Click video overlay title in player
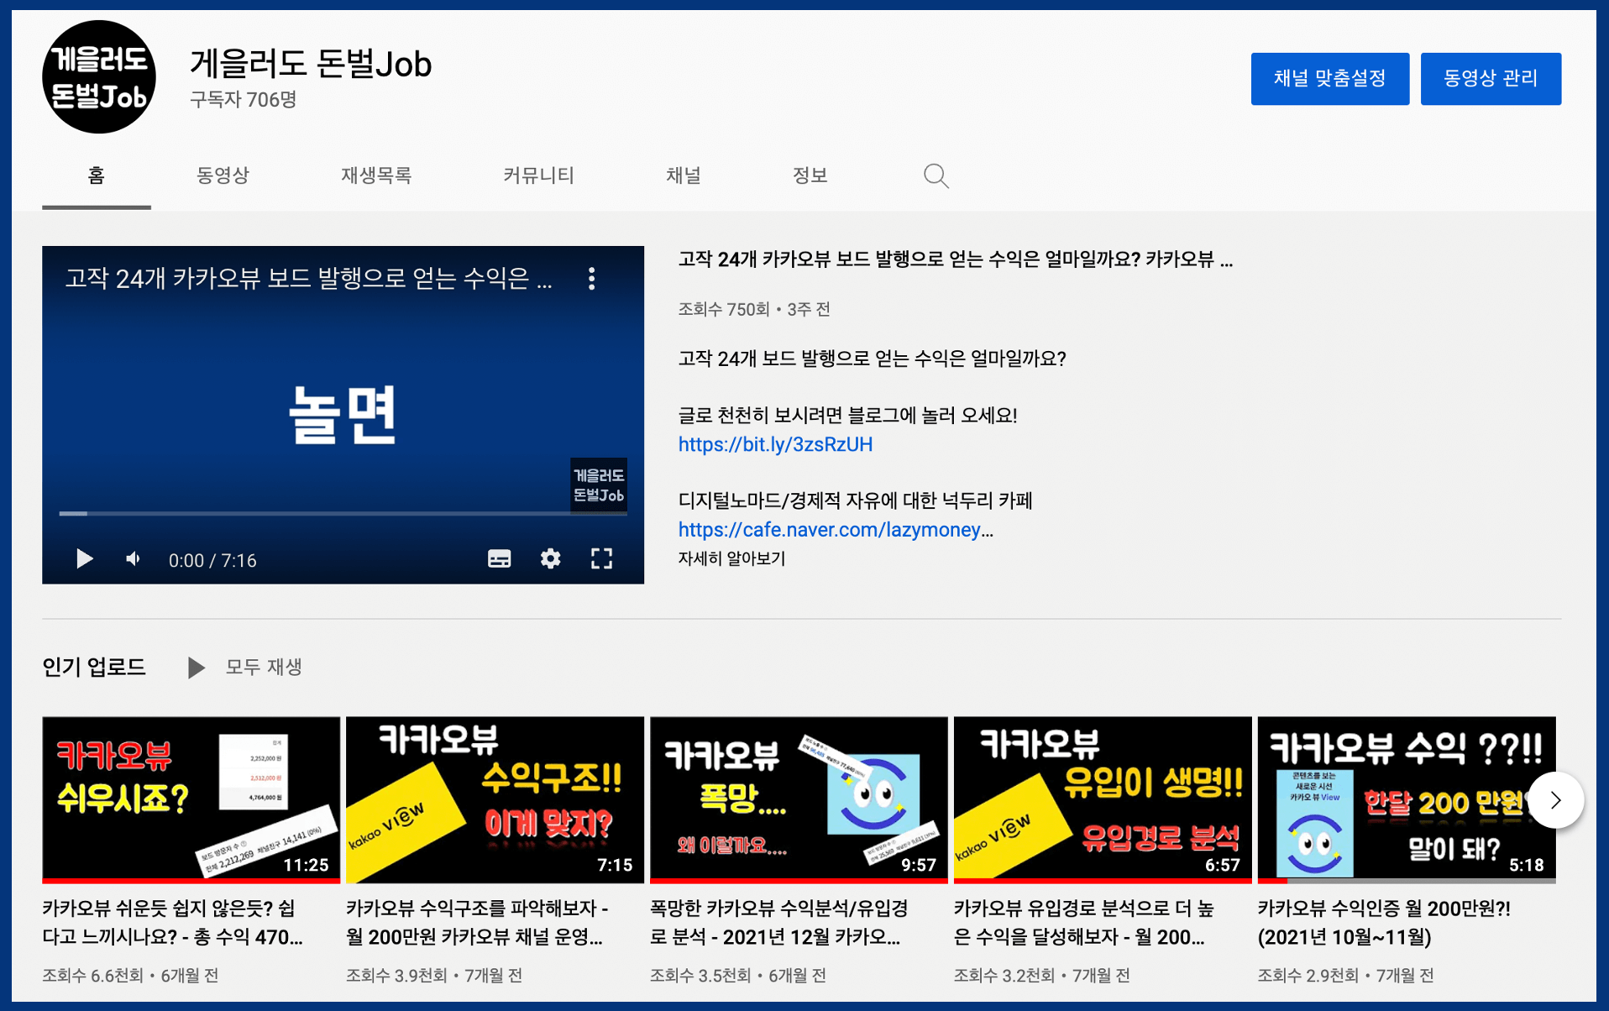The width and height of the screenshot is (1609, 1011). [309, 279]
